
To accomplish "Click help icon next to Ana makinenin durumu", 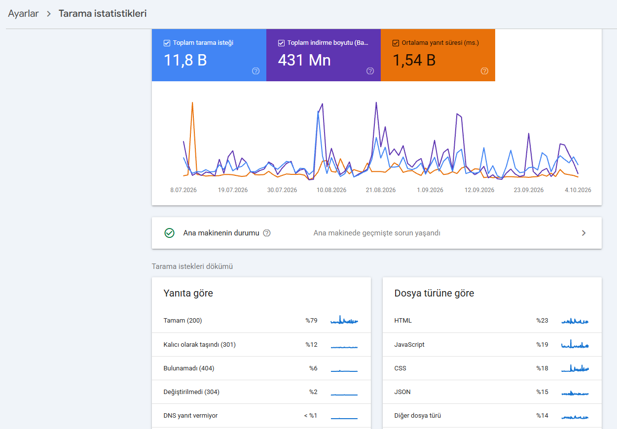I will click(x=267, y=233).
